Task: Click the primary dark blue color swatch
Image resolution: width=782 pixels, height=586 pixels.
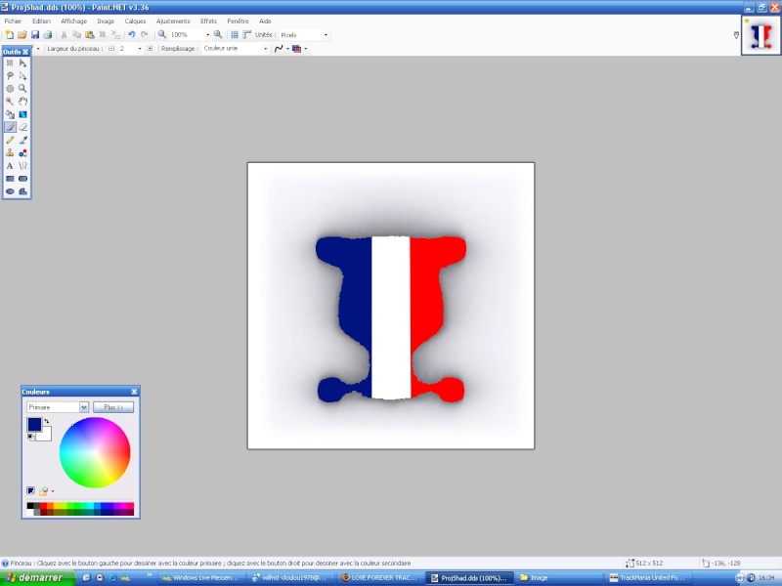Action: [34, 425]
